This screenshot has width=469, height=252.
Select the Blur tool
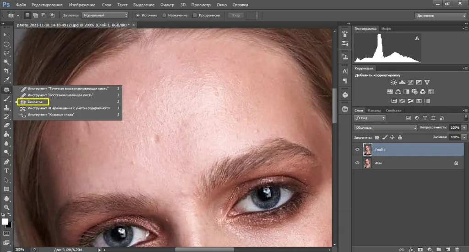pos(6,143)
